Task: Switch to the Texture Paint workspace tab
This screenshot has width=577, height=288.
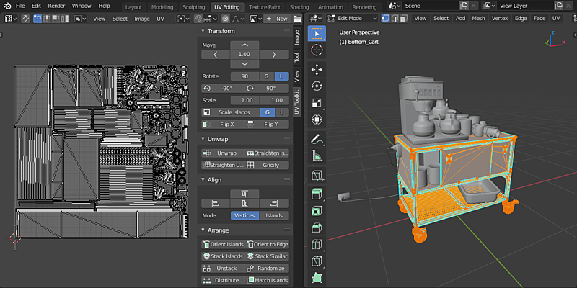Action: coord(264,6)
